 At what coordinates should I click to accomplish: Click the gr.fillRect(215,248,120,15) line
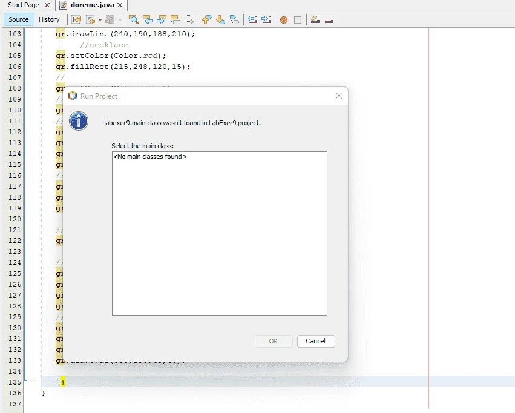pos(123,67)
